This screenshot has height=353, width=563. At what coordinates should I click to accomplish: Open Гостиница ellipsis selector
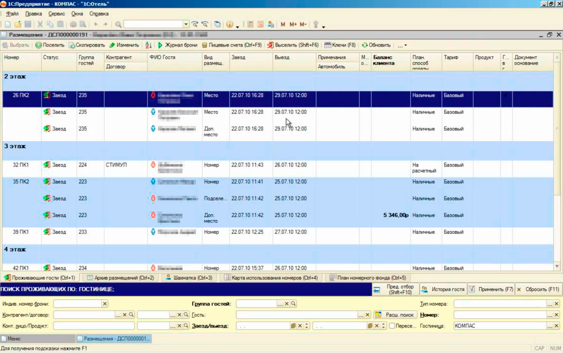[549, 326]
